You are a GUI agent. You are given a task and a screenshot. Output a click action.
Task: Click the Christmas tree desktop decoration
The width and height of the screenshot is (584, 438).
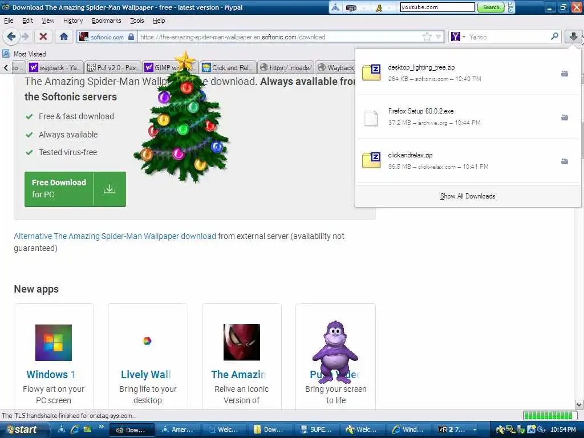(182, 117)
